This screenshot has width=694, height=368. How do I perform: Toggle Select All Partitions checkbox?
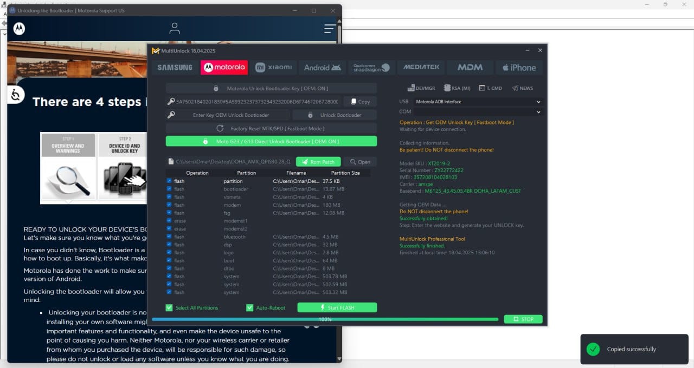(169, 307)
